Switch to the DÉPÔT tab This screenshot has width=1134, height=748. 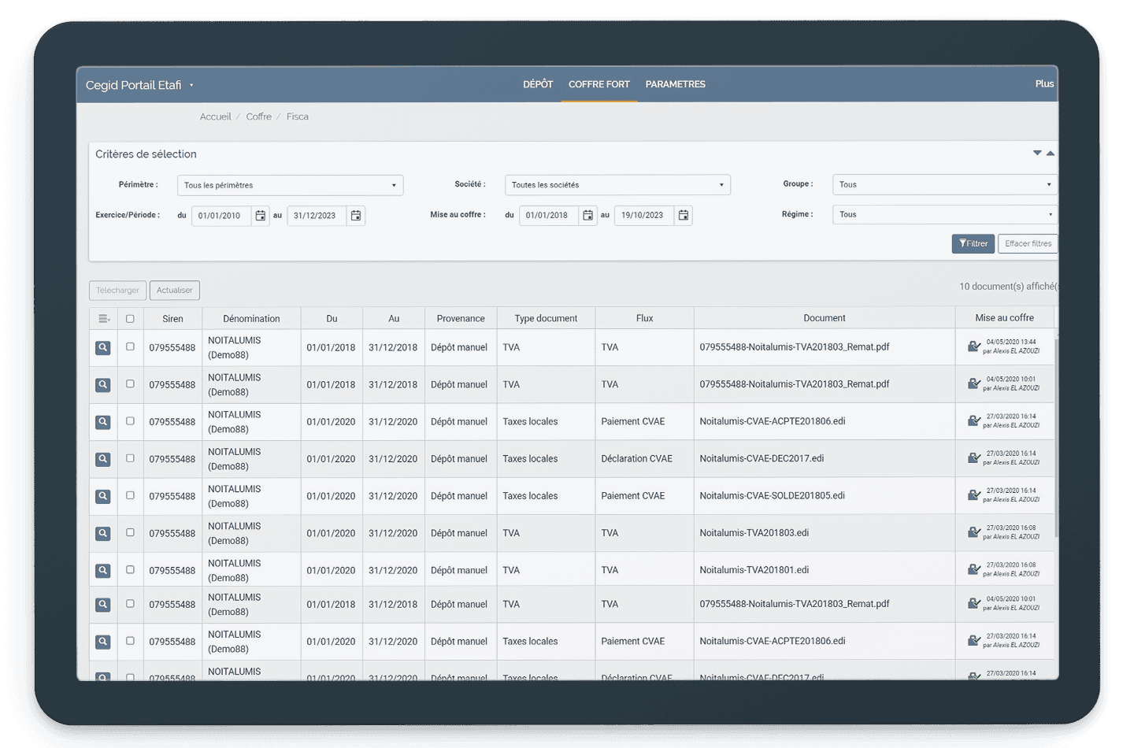(x=538, y=84)
